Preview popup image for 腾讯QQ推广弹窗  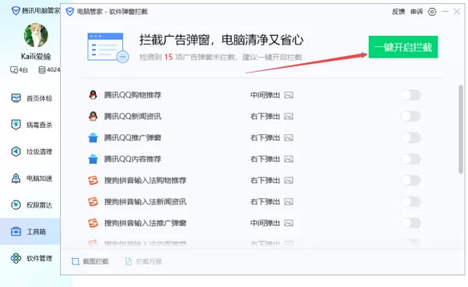click(289, 138)
